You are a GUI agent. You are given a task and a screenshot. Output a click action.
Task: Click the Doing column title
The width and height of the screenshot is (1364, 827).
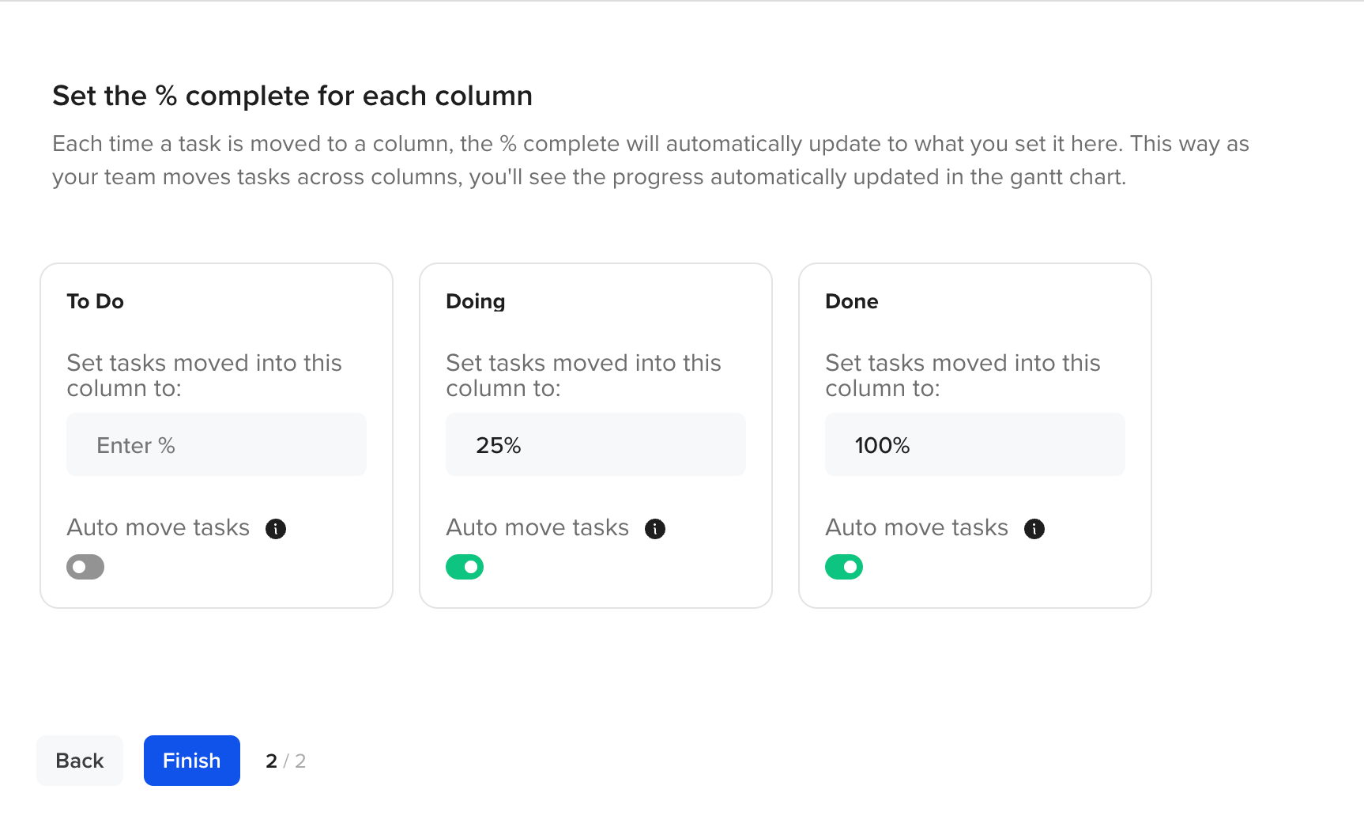coord(476,301)
